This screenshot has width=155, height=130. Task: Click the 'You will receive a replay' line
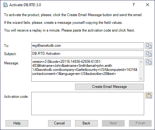tap(69, 30)
